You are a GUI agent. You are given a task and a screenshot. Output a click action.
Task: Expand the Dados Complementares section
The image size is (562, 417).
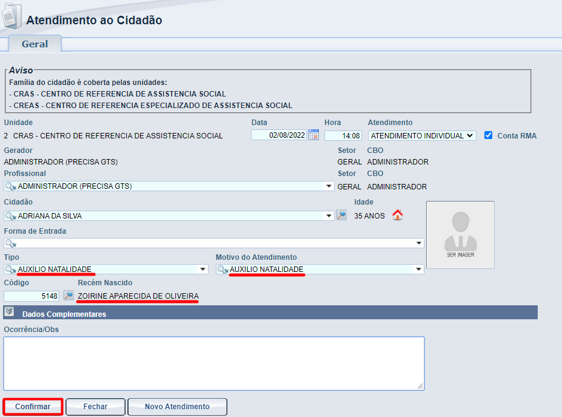click(x=9, y=312)
